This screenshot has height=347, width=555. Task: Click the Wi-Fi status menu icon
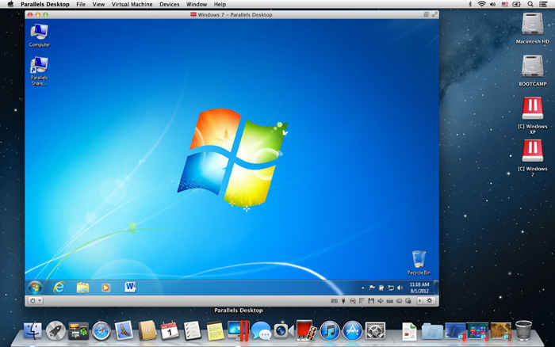click(481, 4)
